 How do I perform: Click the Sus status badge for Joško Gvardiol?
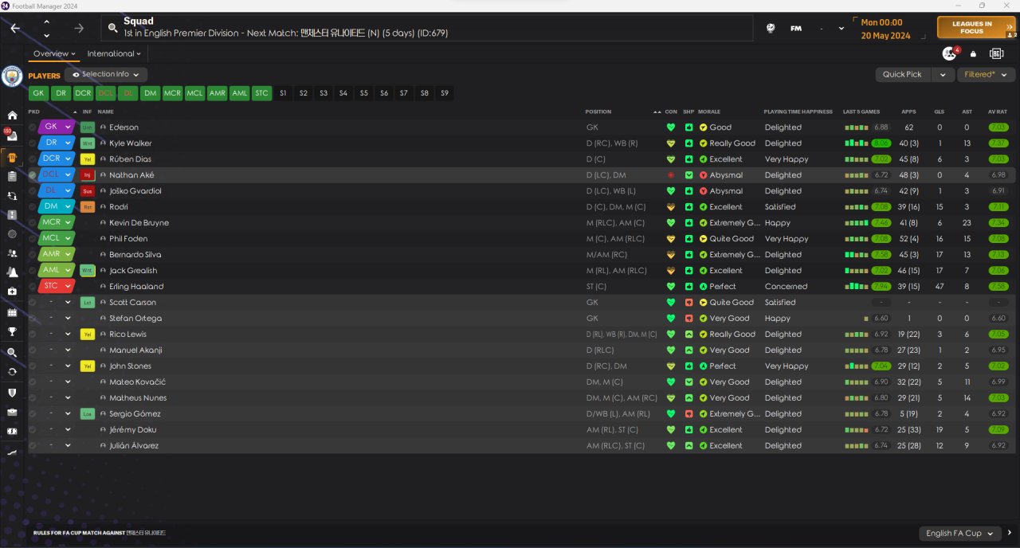[88, 191]
